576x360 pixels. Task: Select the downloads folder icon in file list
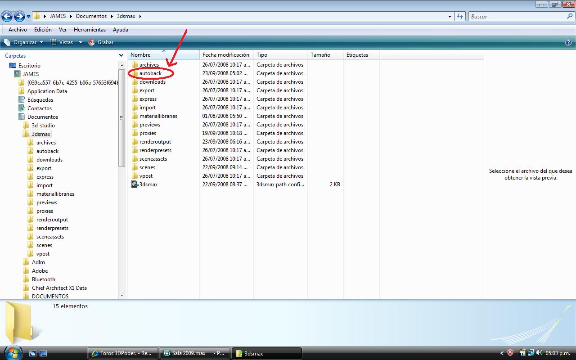pos(135,82)
